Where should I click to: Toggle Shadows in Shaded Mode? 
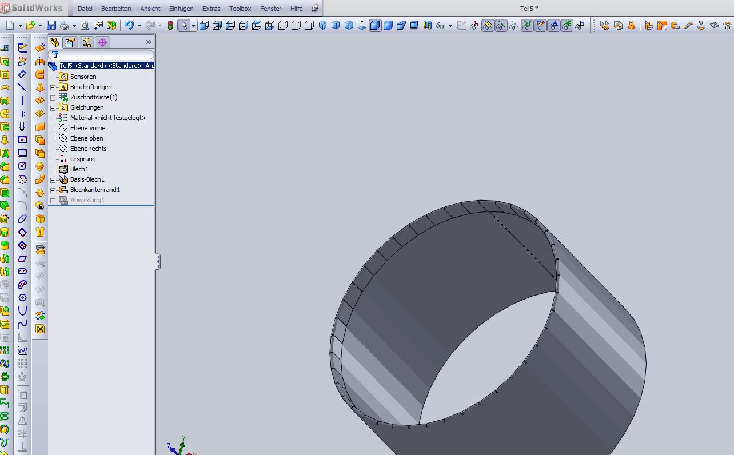[x=414, y=26]
